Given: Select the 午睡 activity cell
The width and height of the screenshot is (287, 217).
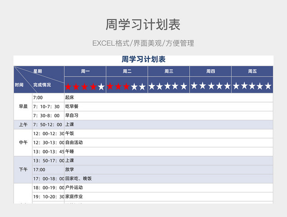Looking at the screenshot, I should [169, 152].
